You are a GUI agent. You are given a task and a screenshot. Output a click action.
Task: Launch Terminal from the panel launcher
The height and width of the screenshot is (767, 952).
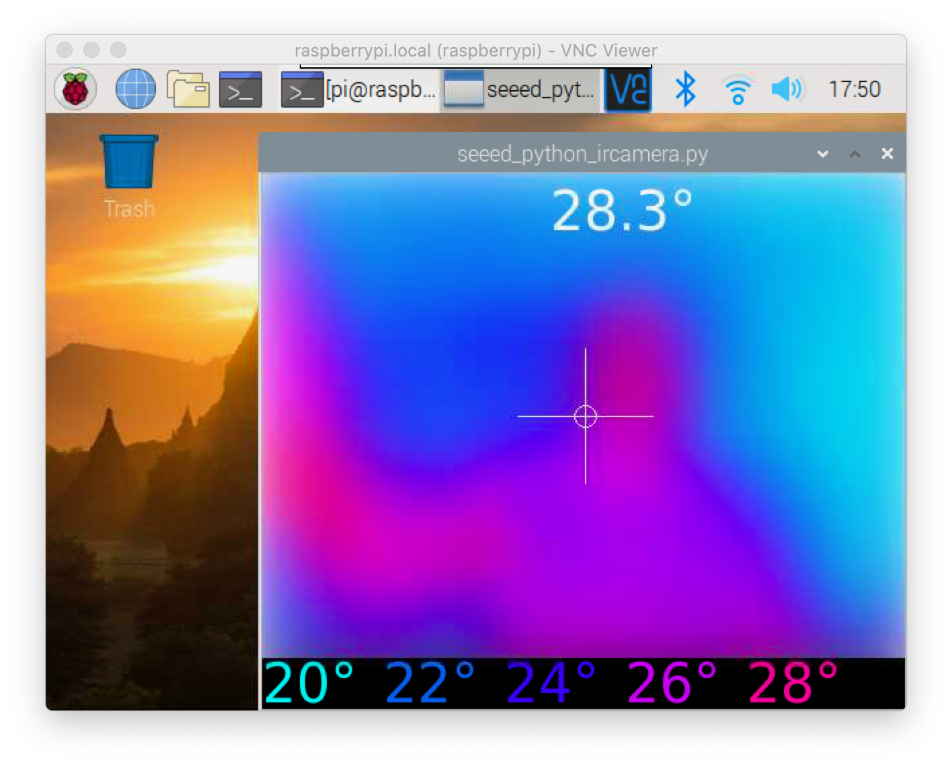pos(240,89)
